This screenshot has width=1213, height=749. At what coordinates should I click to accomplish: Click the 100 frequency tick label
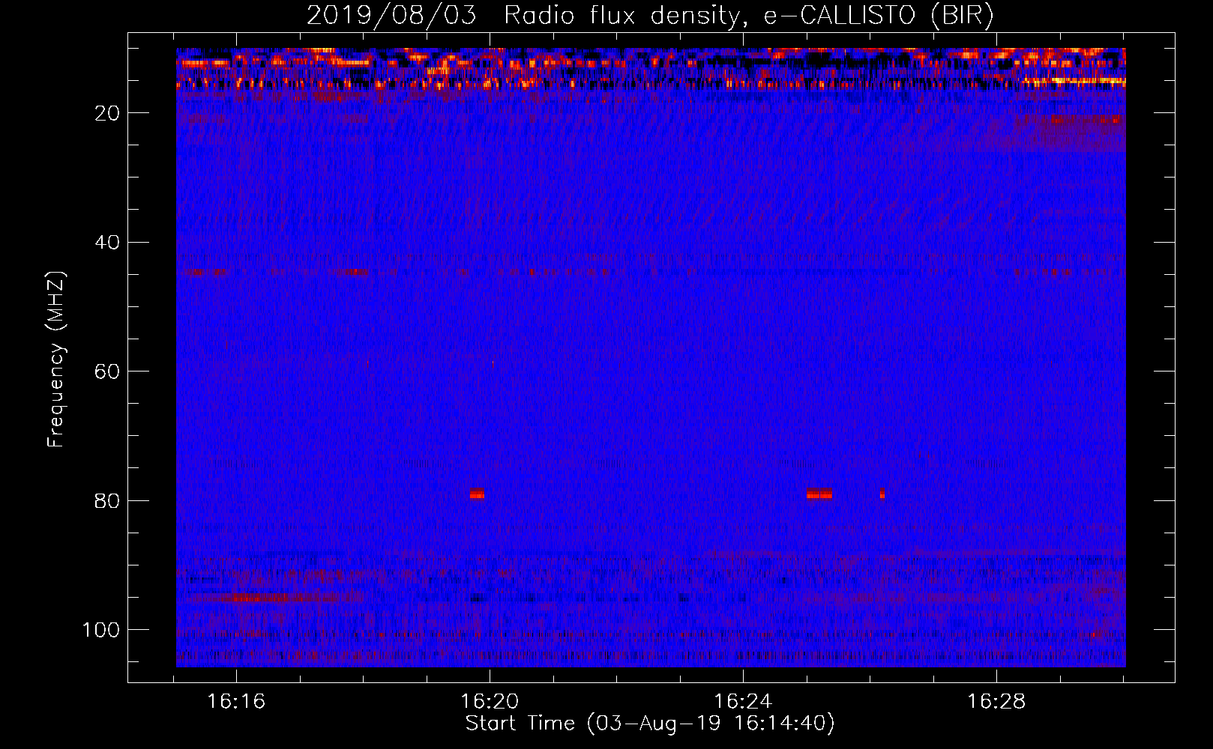tap(102, 630)
